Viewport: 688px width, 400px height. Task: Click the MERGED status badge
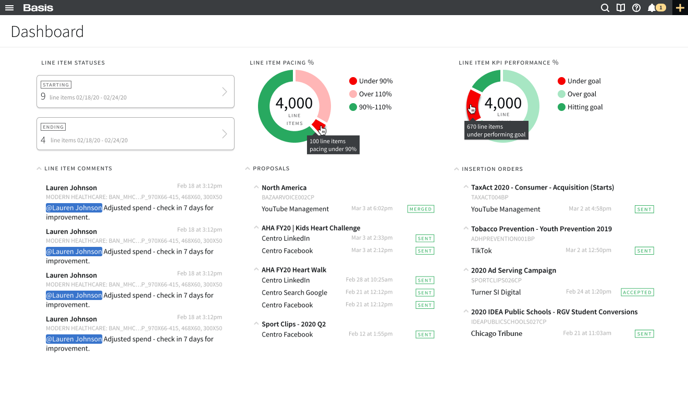click(421, 208)
